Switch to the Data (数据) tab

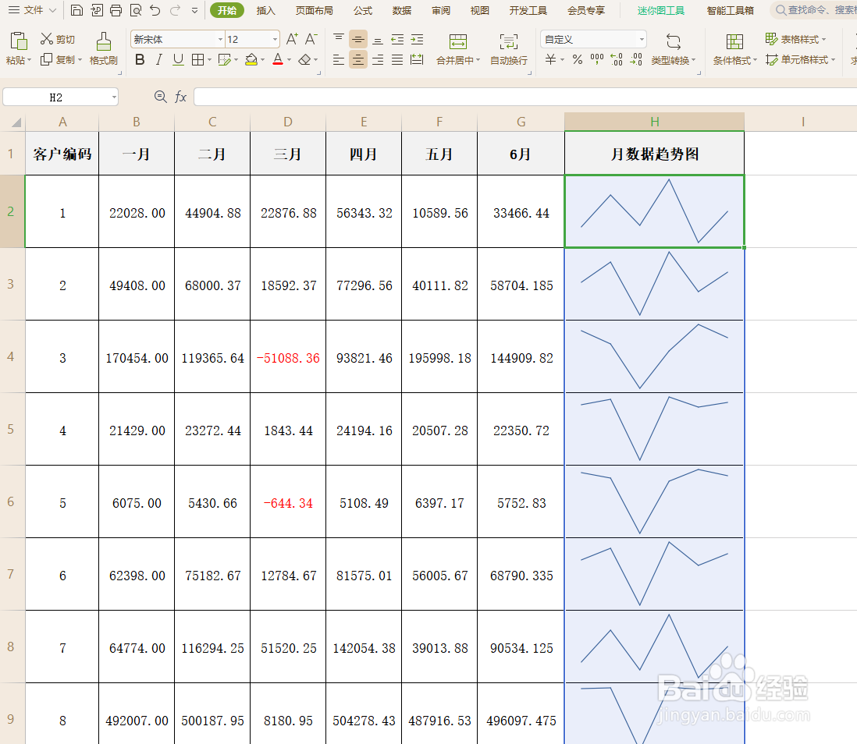tap(402, 10)
